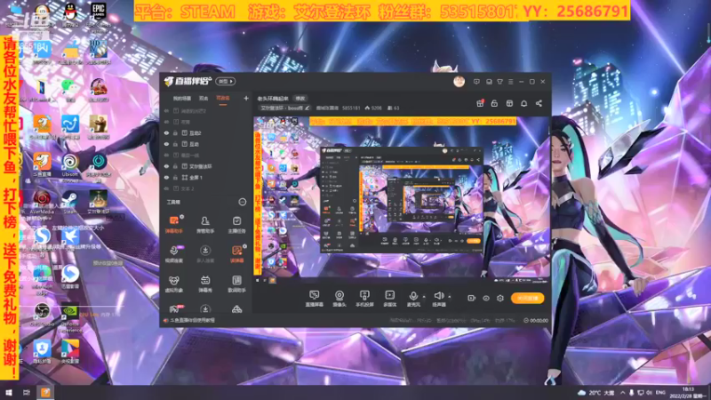The height and width of the screenshot is (400, 711).
Task: Open the 歌词助手 lyrics assistant tool
Action: click(236, 284)
